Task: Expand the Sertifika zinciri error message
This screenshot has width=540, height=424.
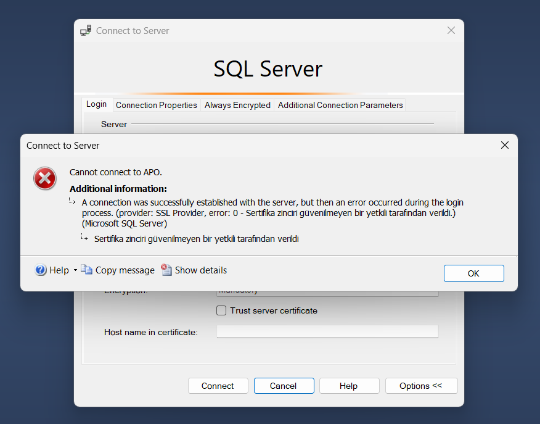Action: pos(84,239)
